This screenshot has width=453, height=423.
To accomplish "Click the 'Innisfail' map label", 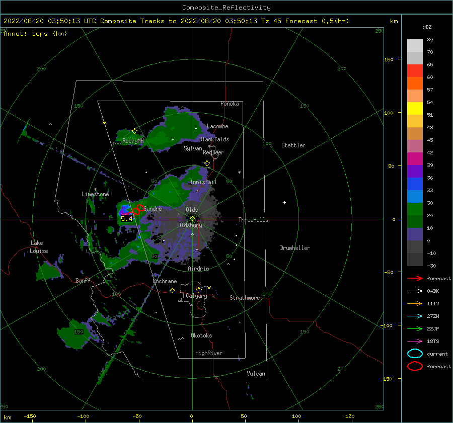I will [203, 182].
